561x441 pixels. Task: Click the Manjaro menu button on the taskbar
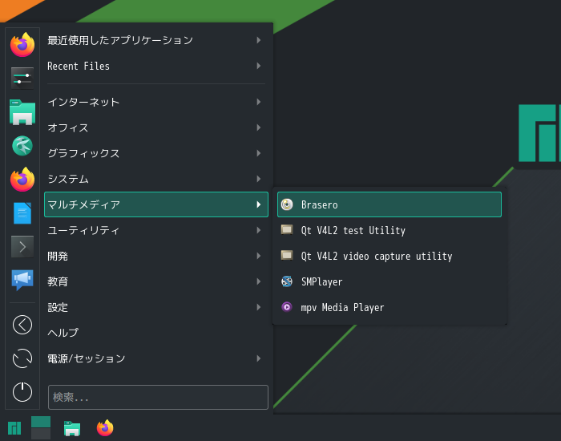coord(14,427)
